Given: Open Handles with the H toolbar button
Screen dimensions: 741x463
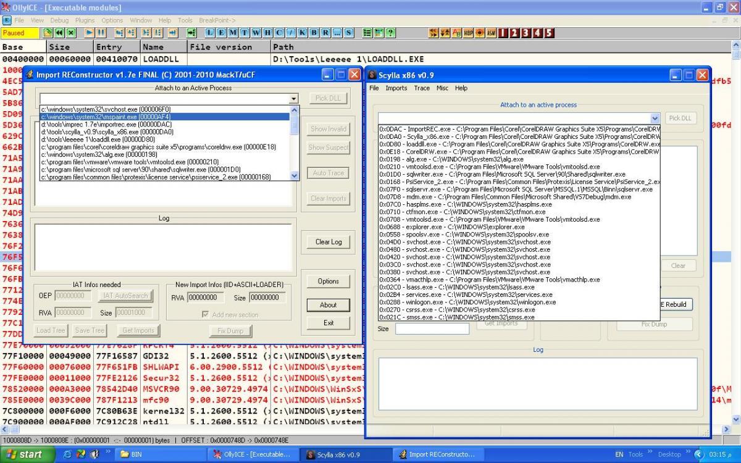Looking at the screenshot, I should (267, 33).
